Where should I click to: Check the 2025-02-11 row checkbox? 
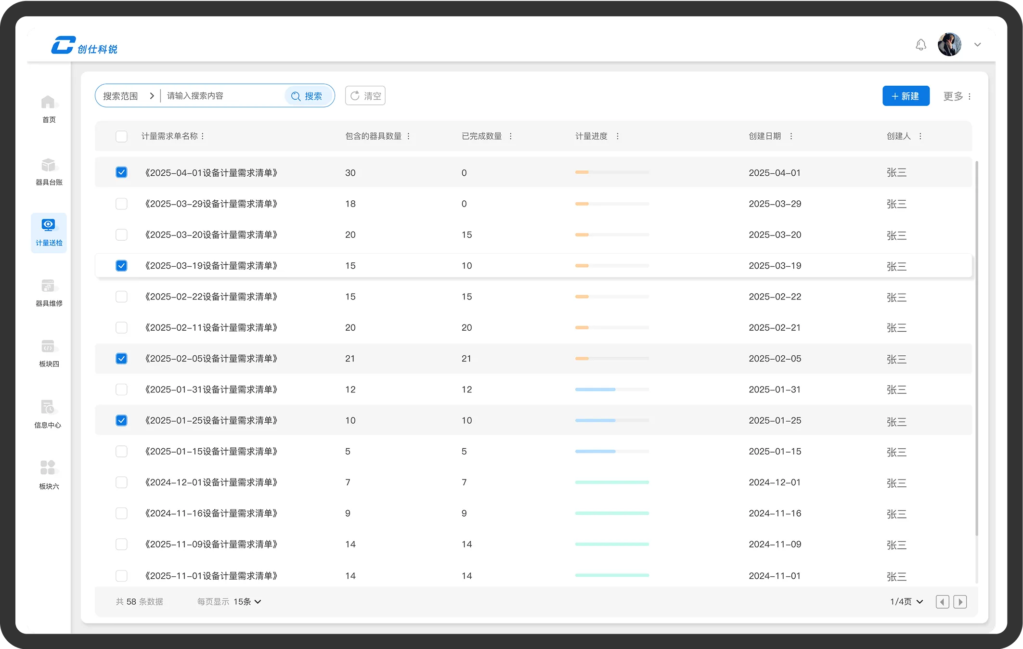tap(121, 327)
